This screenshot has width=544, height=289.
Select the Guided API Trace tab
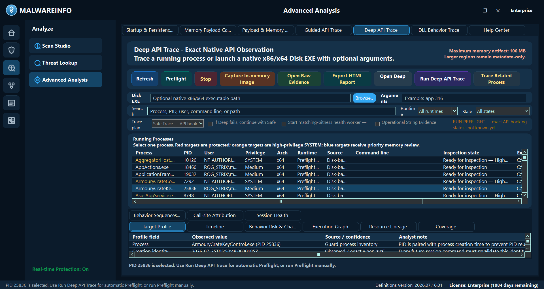[x=324, y=30]
